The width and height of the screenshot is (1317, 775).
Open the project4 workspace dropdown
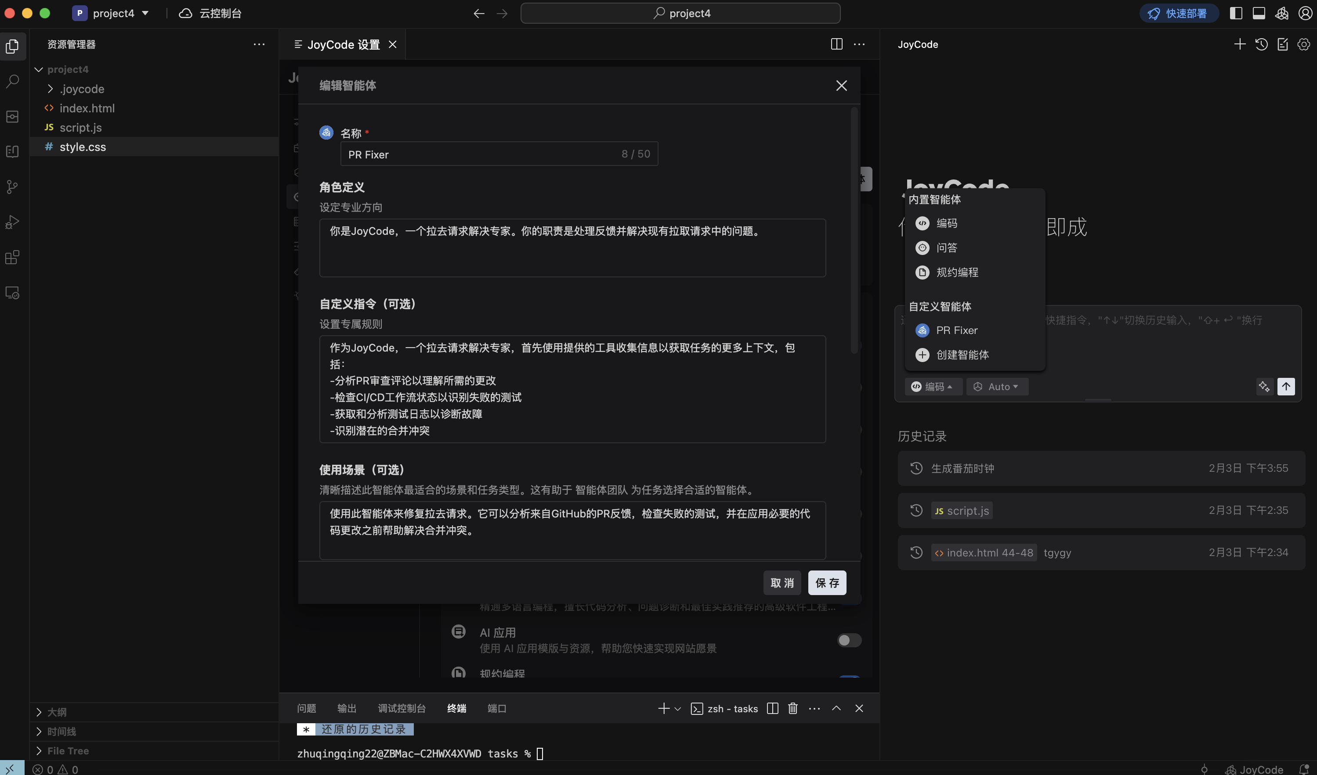coord(110,13)
